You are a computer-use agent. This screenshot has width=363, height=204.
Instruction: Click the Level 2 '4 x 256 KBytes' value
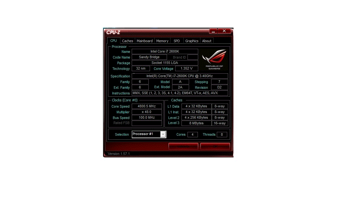pos(197,117)
